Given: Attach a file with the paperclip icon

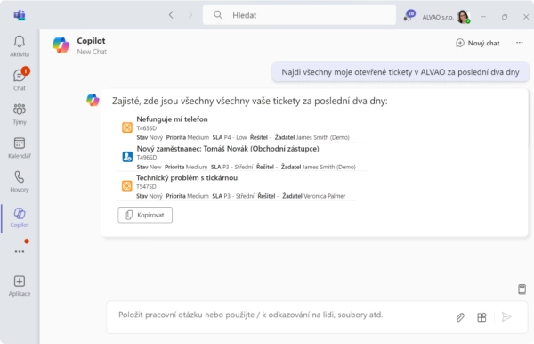Looking at the screenshot, I should [460, 317].
